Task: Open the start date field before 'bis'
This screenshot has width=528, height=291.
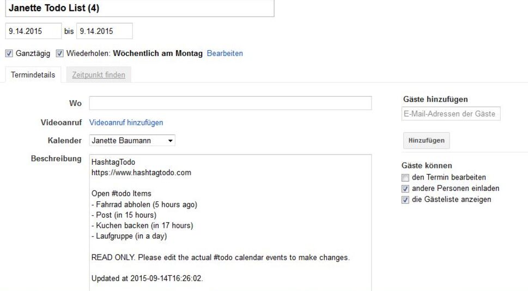Action: tap(33, 31)
